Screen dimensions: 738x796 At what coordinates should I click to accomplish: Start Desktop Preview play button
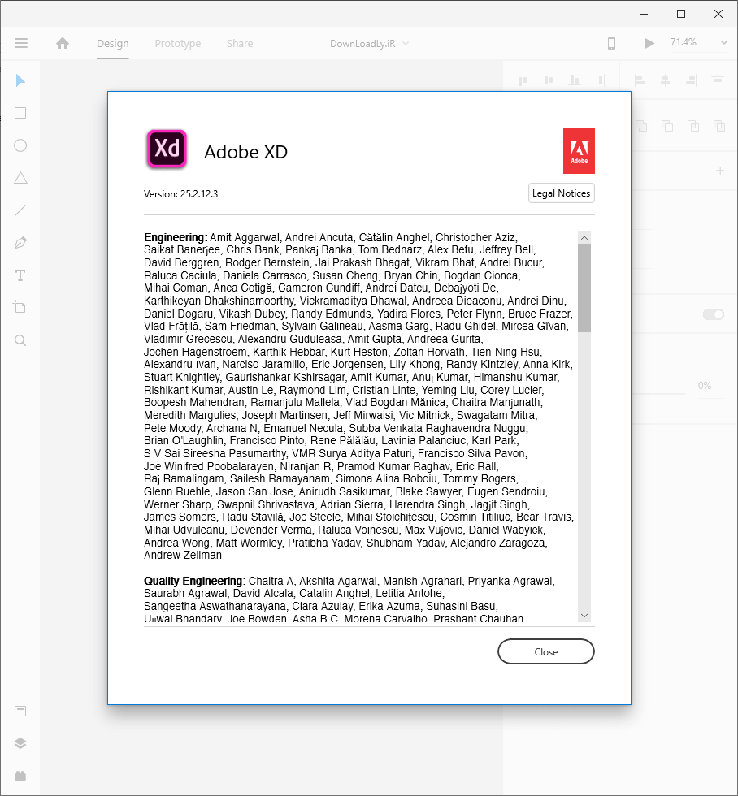(649, 44)
